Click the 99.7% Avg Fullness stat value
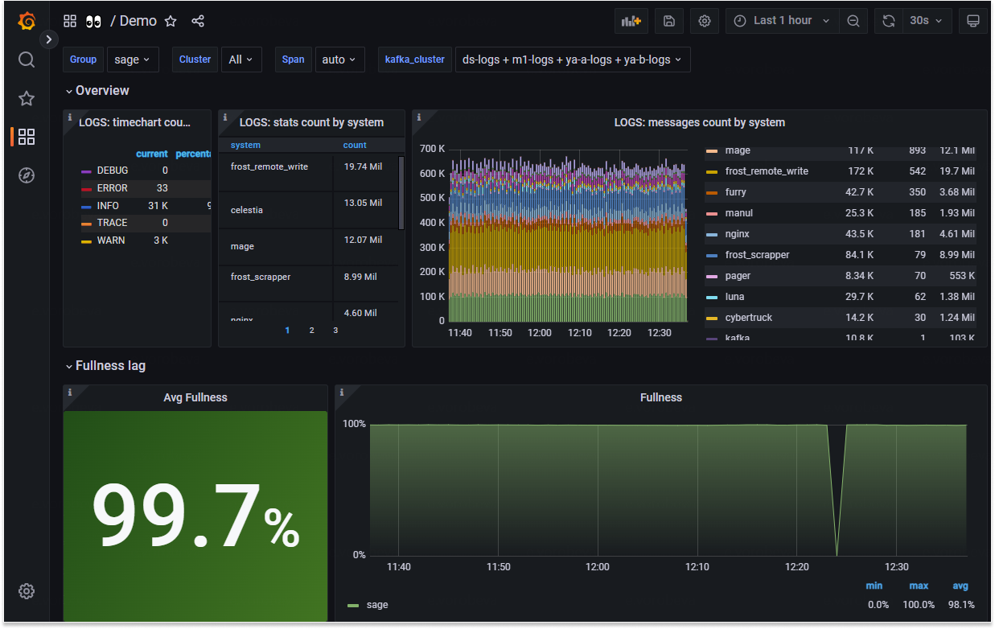Viewport: 995px width, 629px height. pyautogui.click(x=195, y=516)
